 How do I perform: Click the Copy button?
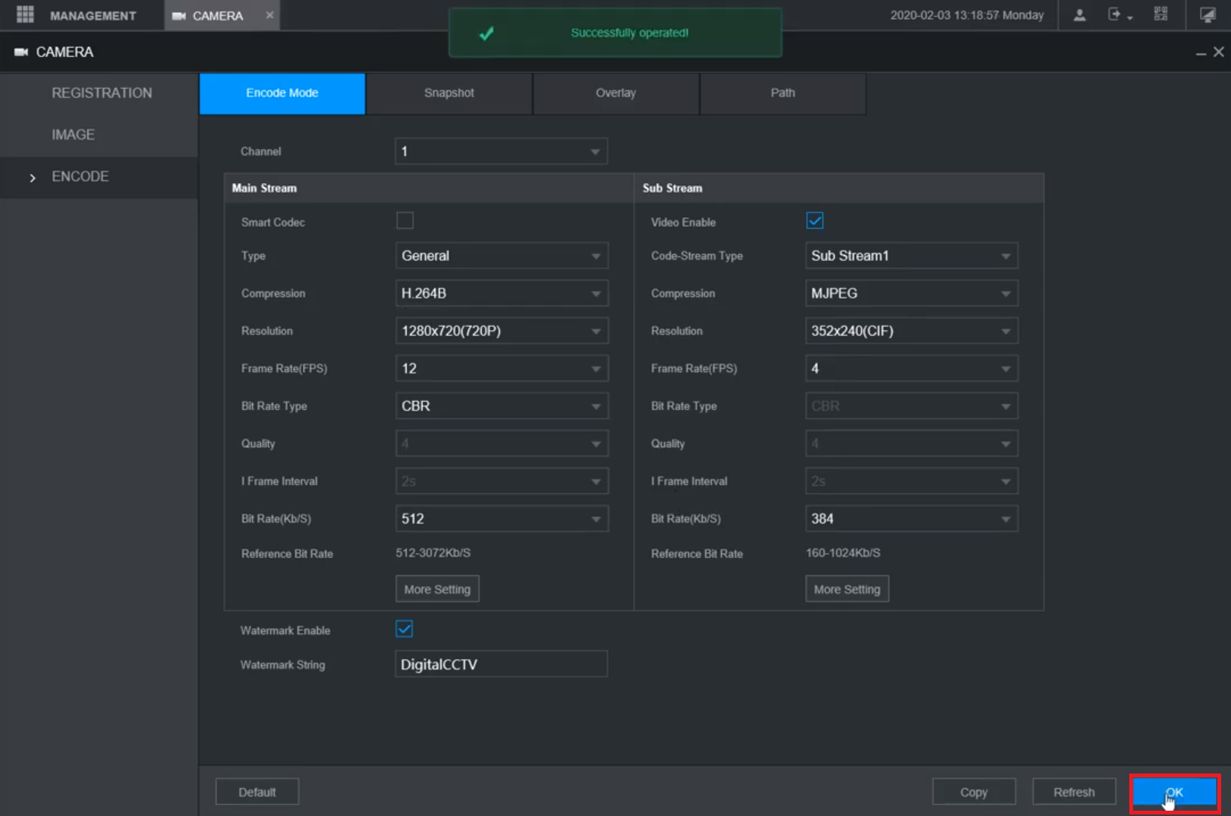[x=973, y=792]
